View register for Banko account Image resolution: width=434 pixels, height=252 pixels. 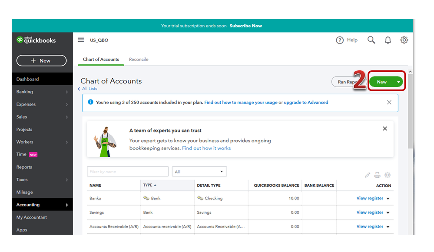click(370, 198)
